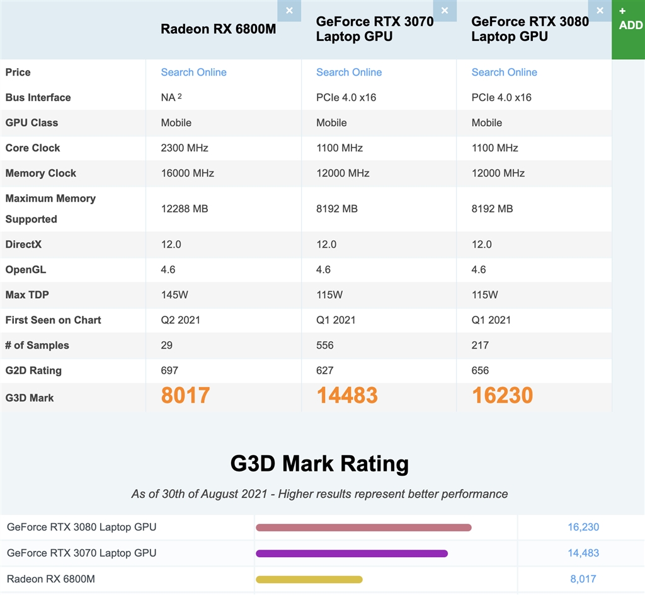Click the Price row label
645x595 pixels.
tap(18, 72)
